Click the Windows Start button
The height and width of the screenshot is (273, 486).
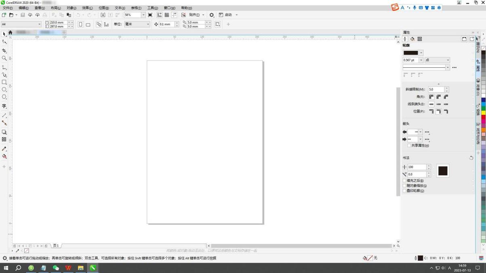6,268
